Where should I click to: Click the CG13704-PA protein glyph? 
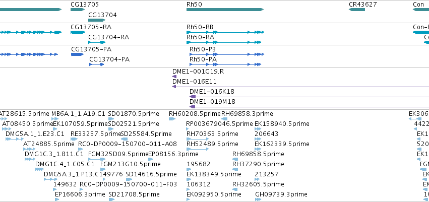pyautogui.click(x=97, y=64)
